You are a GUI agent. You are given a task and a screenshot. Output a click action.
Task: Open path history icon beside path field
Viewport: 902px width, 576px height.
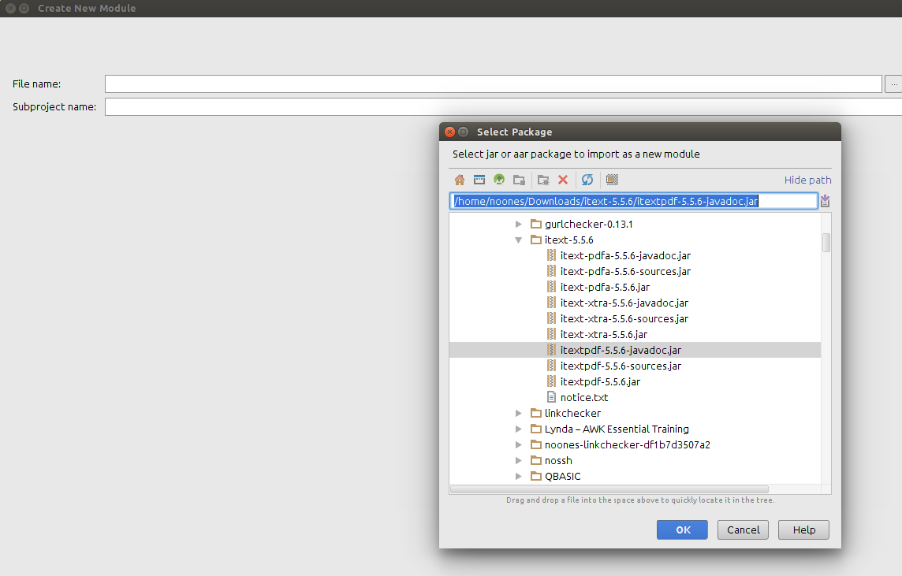[x=825, y=201]
